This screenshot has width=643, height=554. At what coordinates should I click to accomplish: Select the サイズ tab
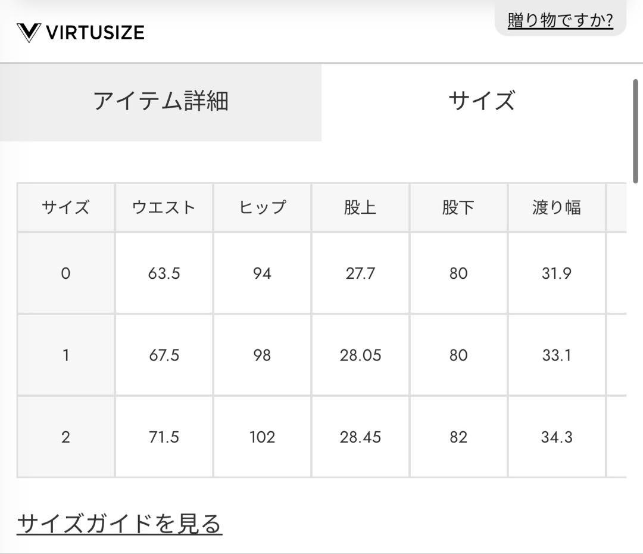[x=482, y=102]
